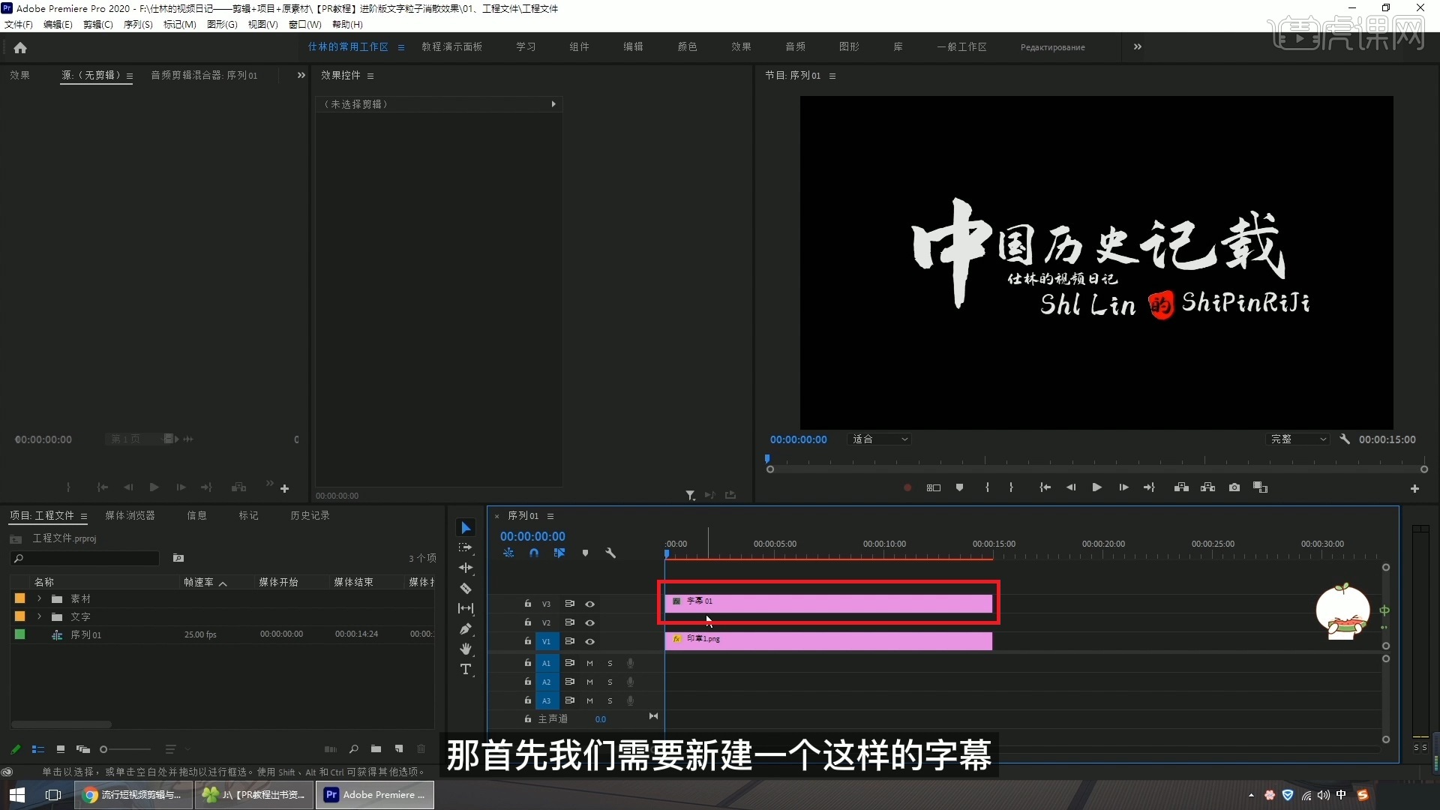Enable voice-over record on A1
The height and width of the screenshot is (810, 1440).
pyautogui.click(x=631, y=663)
